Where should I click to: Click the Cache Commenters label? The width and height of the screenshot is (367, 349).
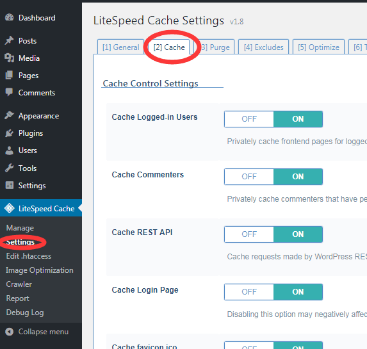148,174
